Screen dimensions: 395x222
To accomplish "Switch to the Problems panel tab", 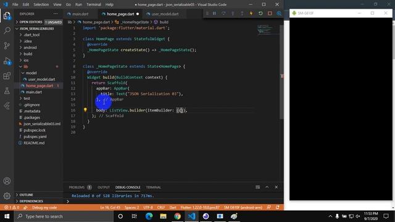I will point(80,187).
